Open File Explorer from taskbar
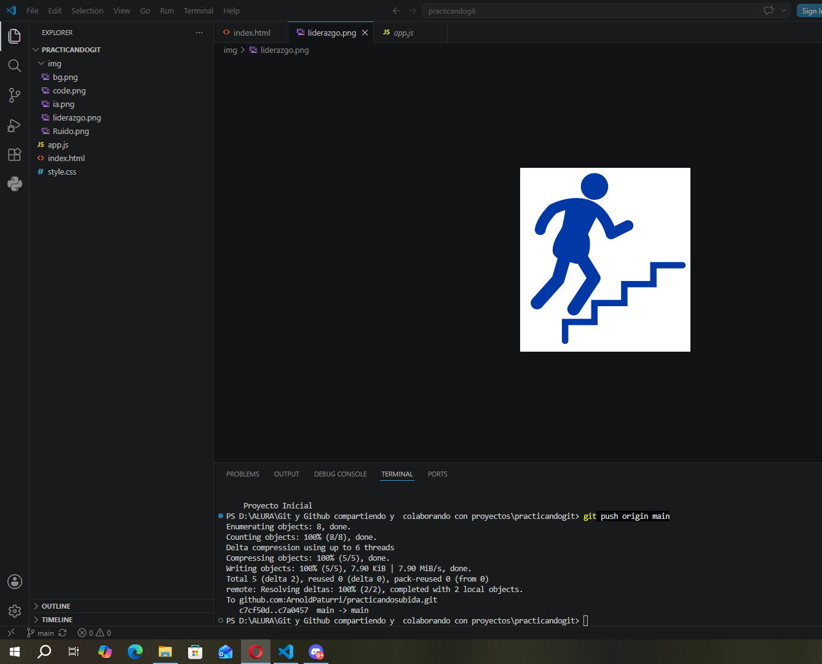The height and width of the screenshot is (664, 822). click(x=165, y=652)
